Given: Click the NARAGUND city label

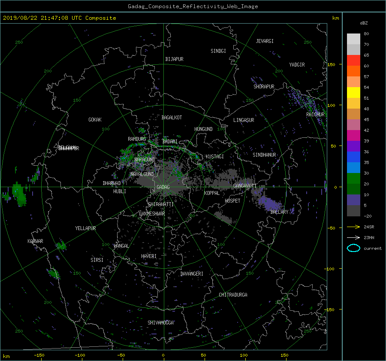Looking at the screenshot, I should pos(145,159).
